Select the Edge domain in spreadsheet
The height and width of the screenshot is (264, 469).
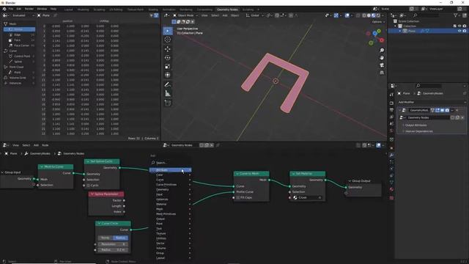click(x=20, y=34)
